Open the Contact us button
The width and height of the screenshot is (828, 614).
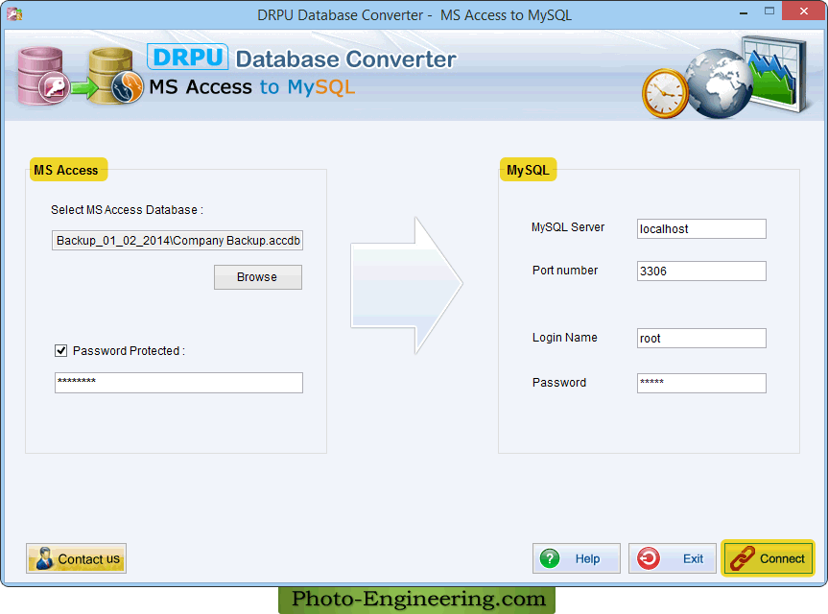coord(76,558)
